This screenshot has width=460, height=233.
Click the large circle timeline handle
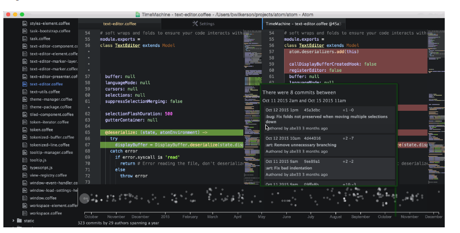[84, 199]
